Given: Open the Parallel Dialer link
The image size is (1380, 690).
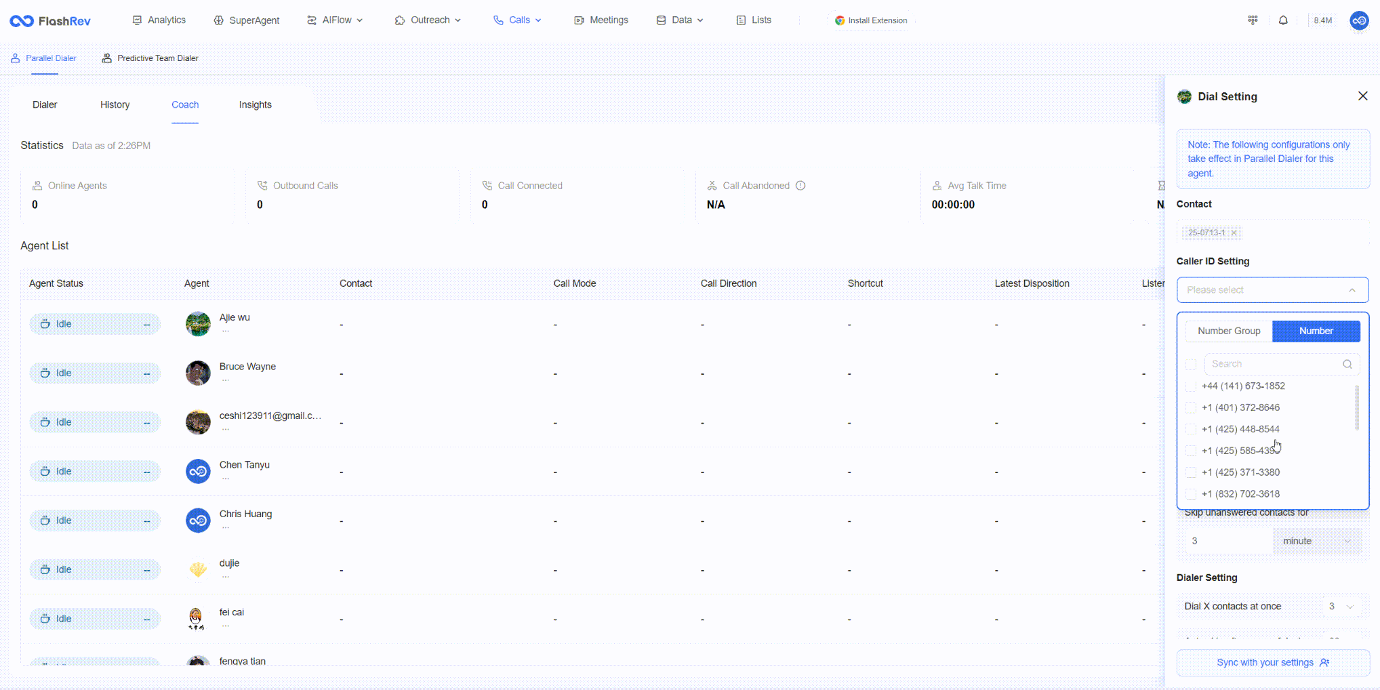Looking at the screenshot, I should click(43, 58).
